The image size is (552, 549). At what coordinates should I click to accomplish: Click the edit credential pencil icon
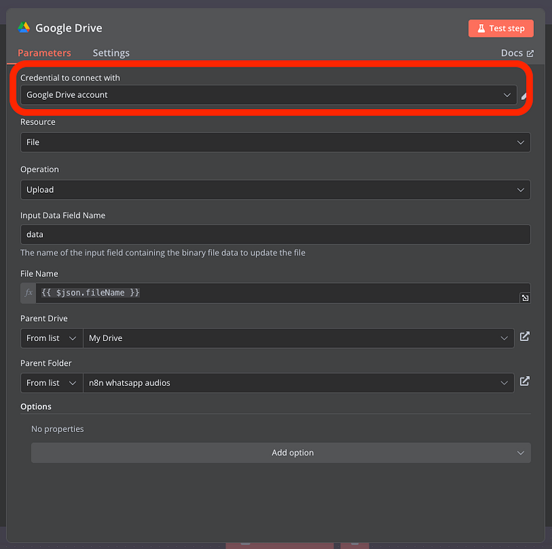tap(524, 96)
